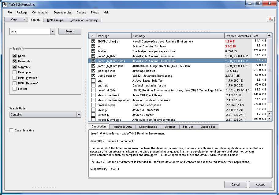Open the Extras menu

(x=95, y=13)
